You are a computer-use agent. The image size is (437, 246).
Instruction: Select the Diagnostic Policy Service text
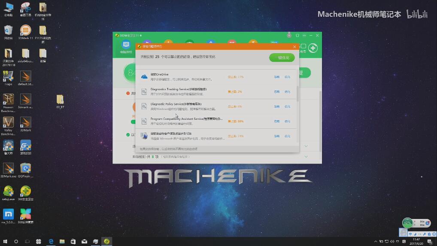pos(176,104)
